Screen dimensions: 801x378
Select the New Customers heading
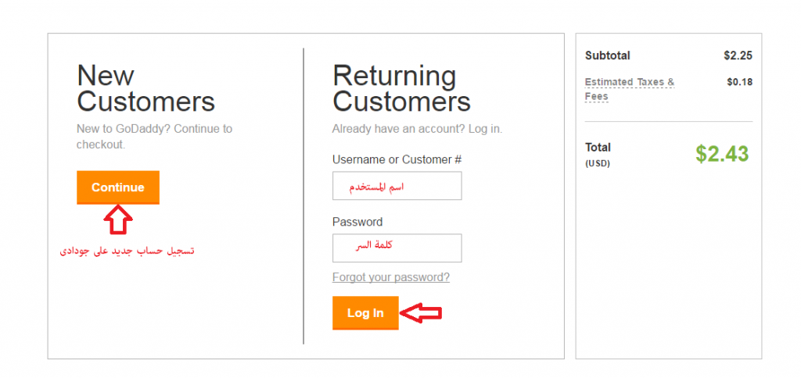click(145, 88)
